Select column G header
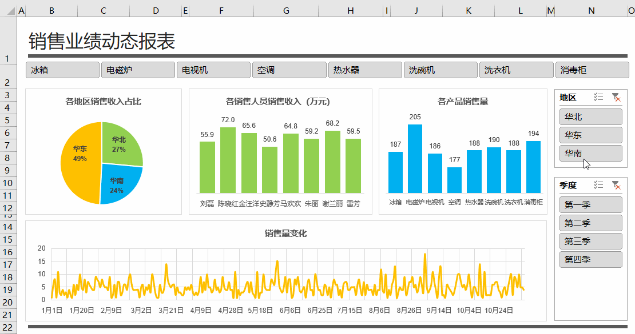Screen dimensions: 635x334 point(286,11)
